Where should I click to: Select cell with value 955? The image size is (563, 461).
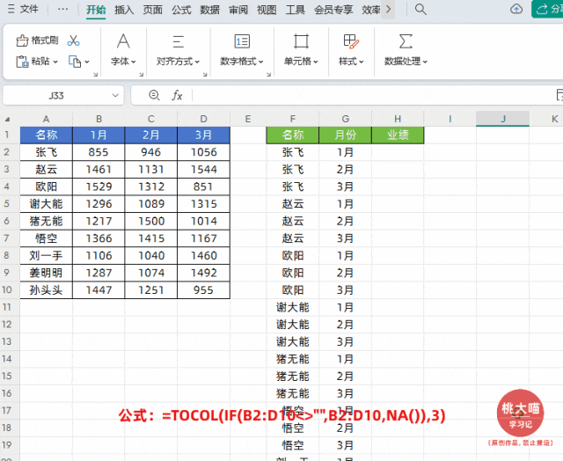point(203,290)
